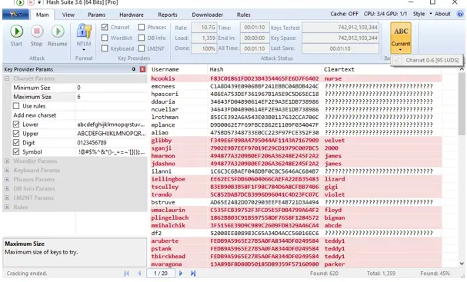Viewport: 467px width, 282px height.
Task: Select Charset 0-6 [95 LUDS] menu entry
Action: click(427, 61)
